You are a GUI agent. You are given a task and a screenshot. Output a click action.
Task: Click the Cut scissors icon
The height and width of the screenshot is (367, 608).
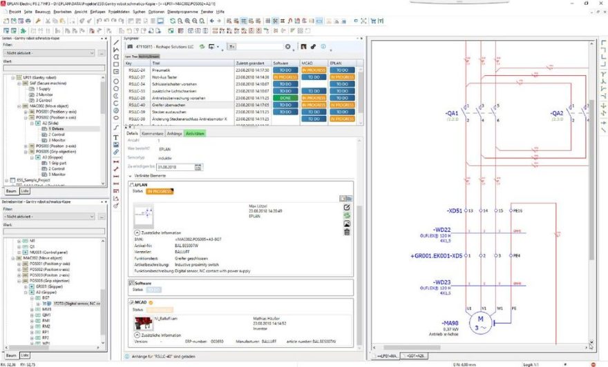click(48, 21)
